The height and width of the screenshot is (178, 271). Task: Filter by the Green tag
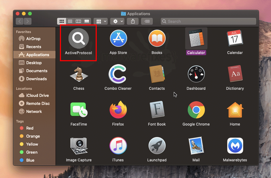(35, 152)
